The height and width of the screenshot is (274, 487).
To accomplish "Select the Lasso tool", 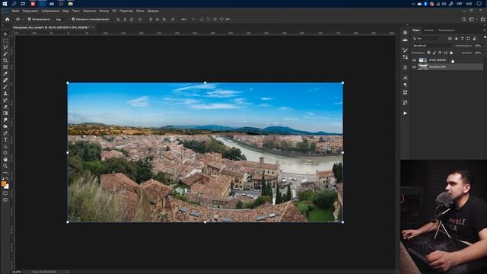I will click(x=5, y=47).
